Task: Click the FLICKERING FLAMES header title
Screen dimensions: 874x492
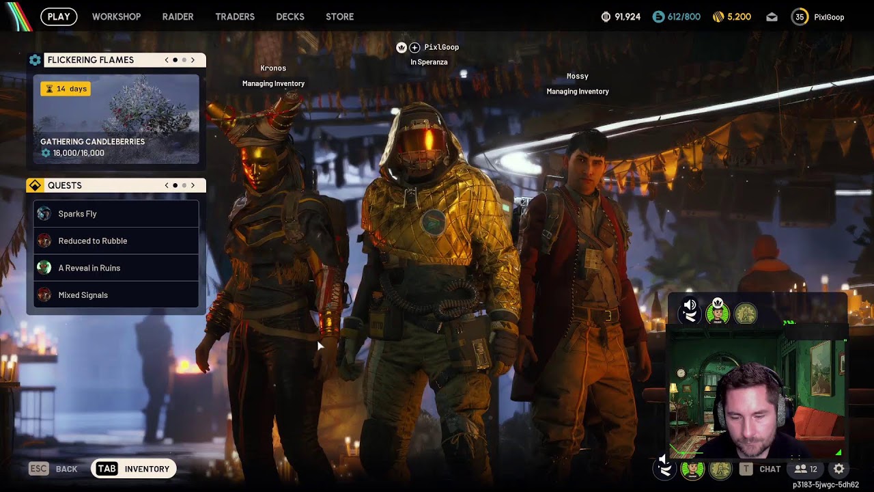Action: [x=91, y=60]
